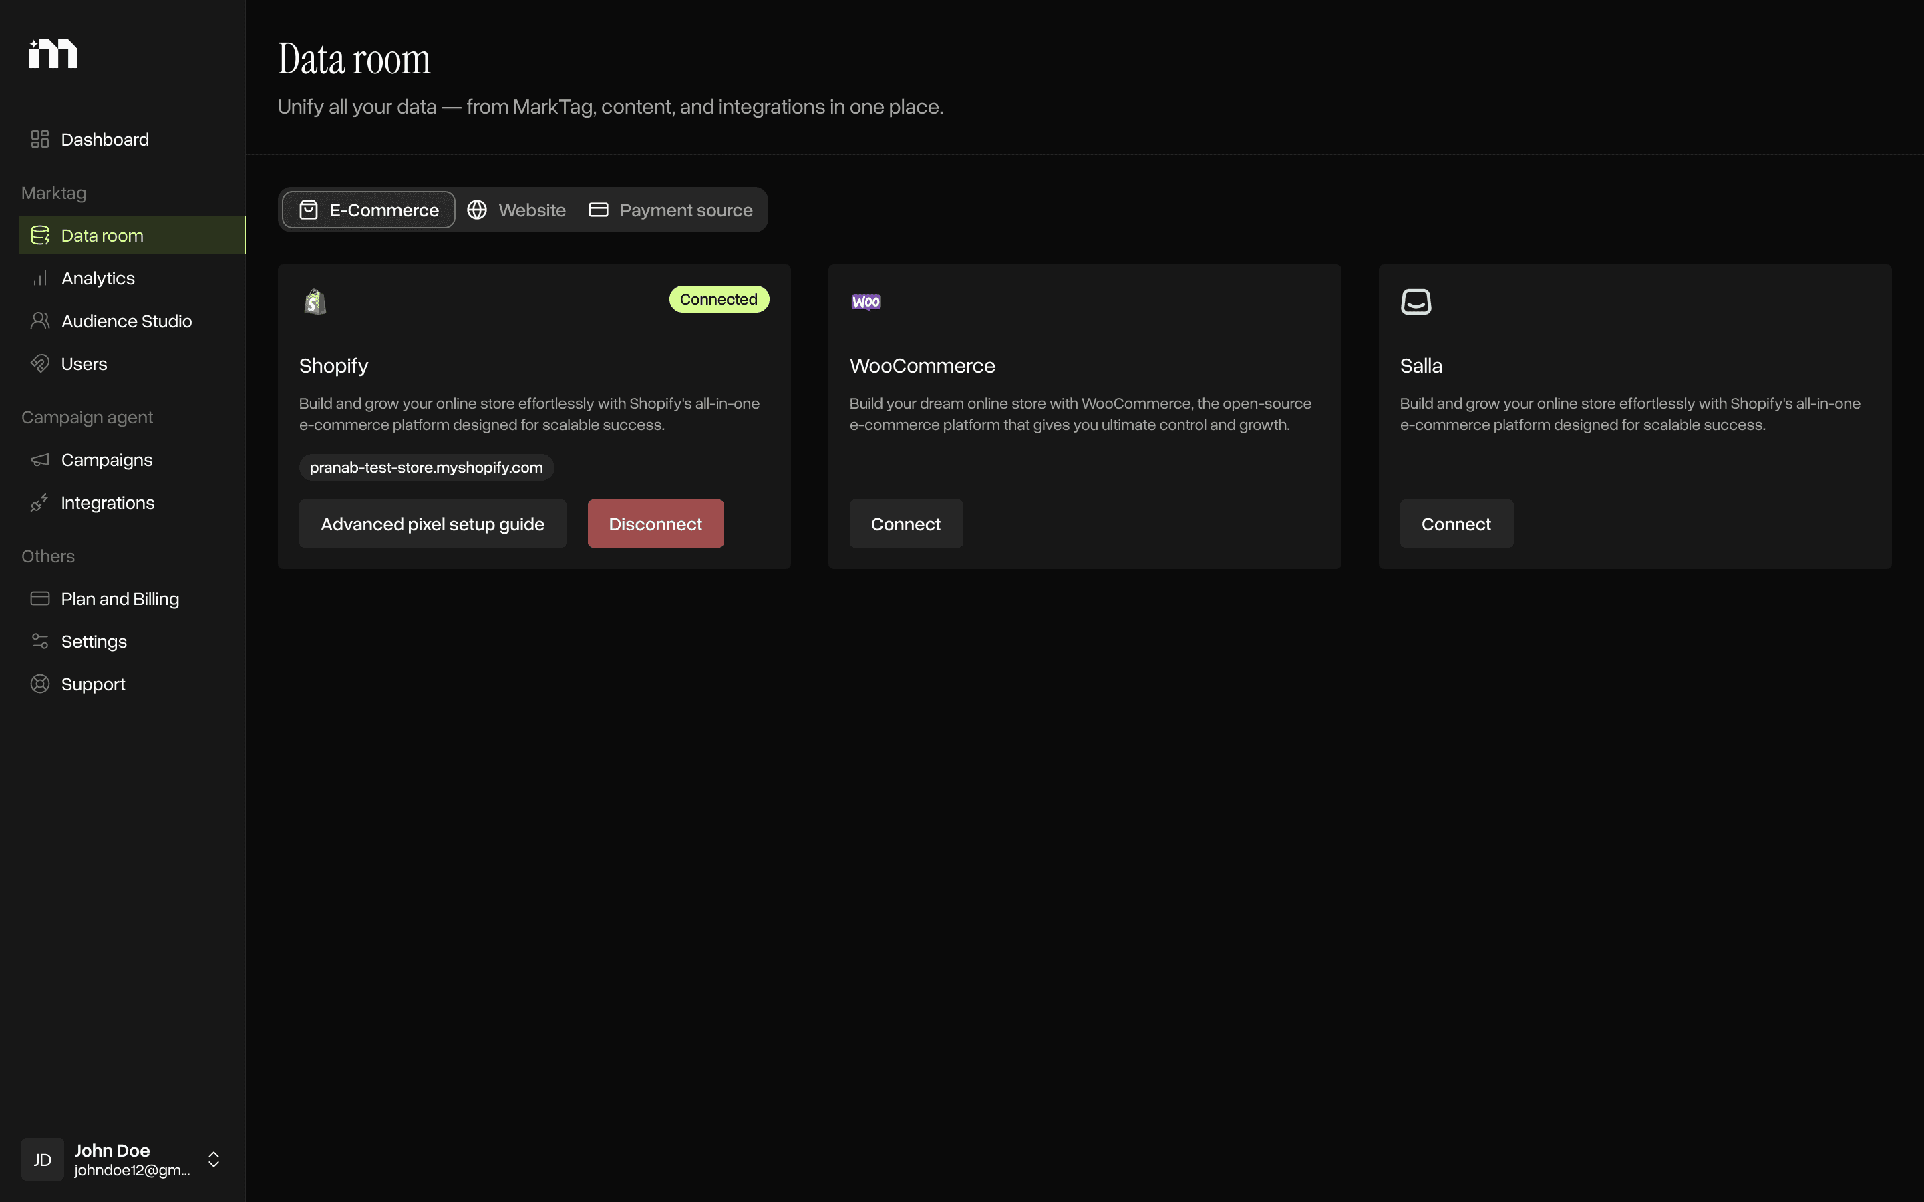Click the johndoe12@gm... email text
This screenshot has width=1924, height=1202.
click(132, 1170)
